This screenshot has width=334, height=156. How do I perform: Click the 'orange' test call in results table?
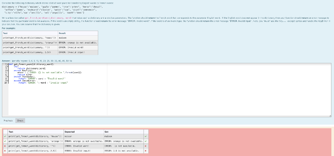36,141
